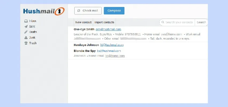Open the hj@hushmail.com email link
The image size is (228, 107).
pos(112,45)
